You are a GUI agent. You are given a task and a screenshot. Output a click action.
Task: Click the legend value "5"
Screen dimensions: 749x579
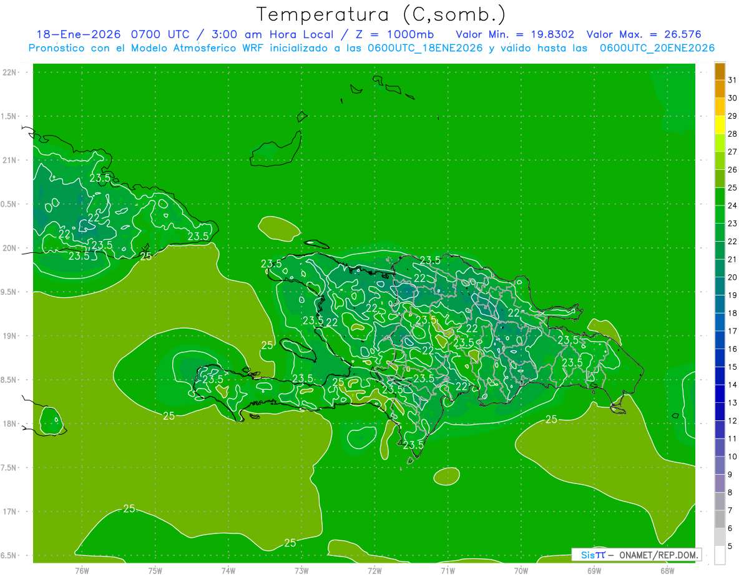730,546
